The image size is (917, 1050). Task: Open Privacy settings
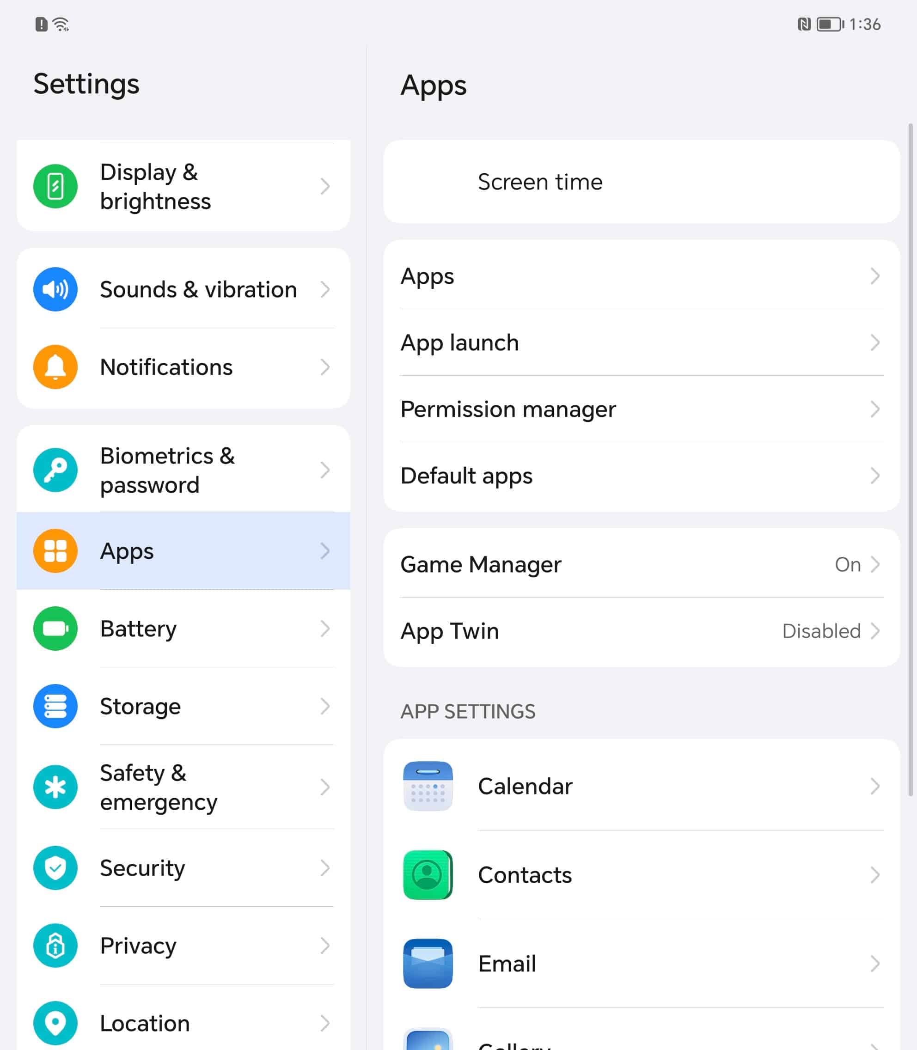[138, 945]
